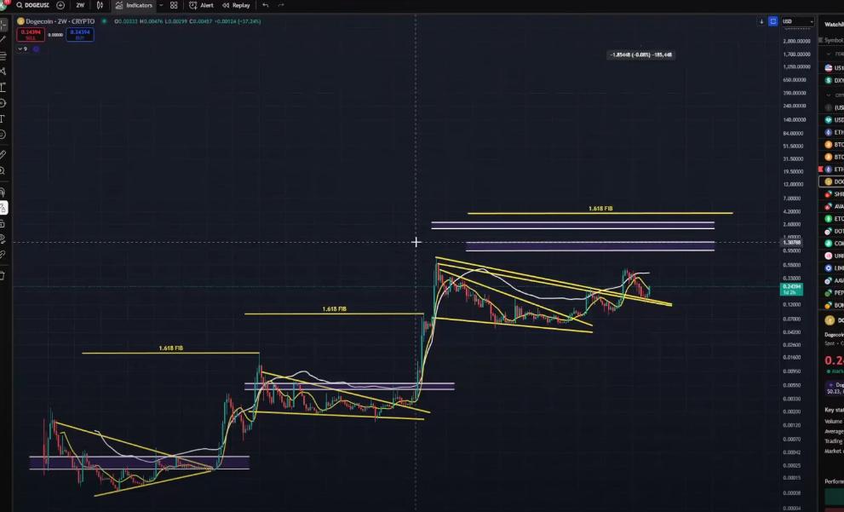
Task: Open the Fibonacci tools group
Action: click(3, 56)
